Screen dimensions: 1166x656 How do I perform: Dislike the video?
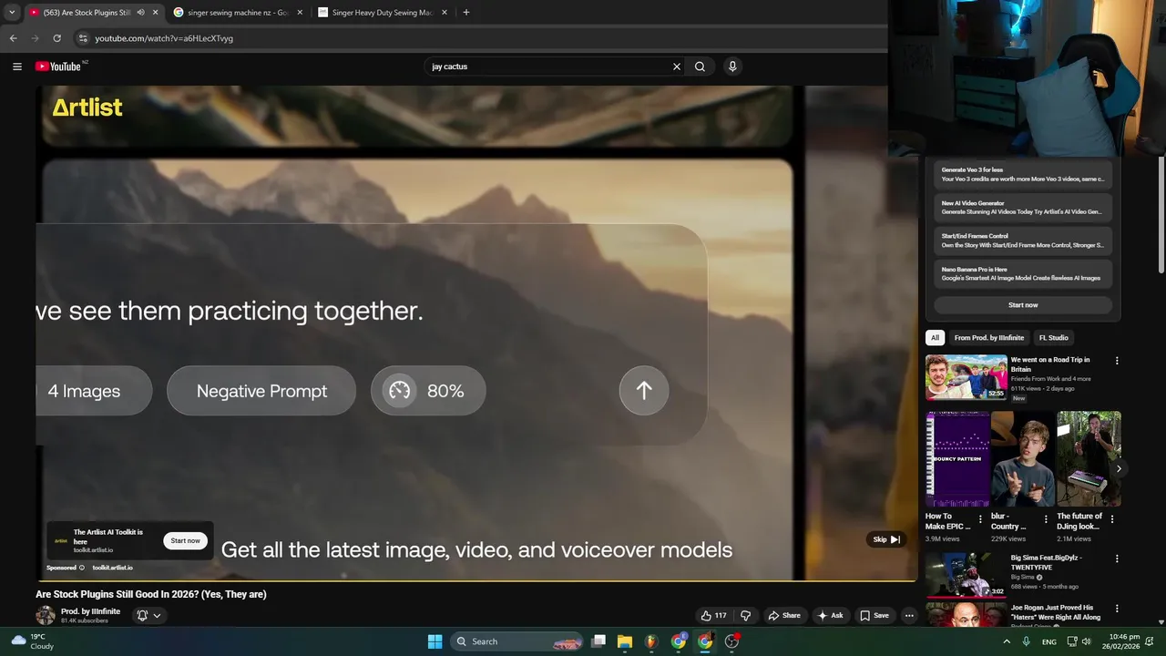point(745,616)
